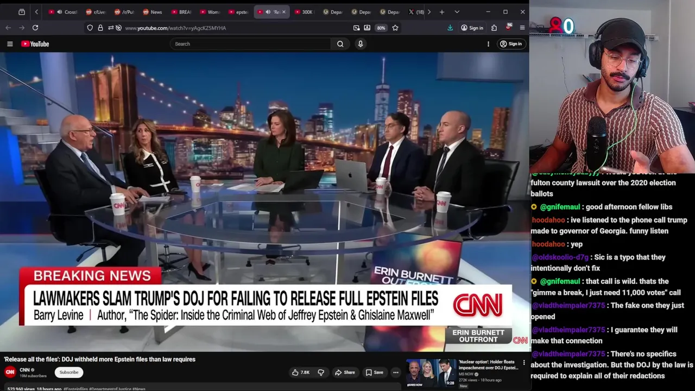The height and width of the screenshot is (391, 695).
Task: Close the active YouTube tab
Action: tap(283, 12)
